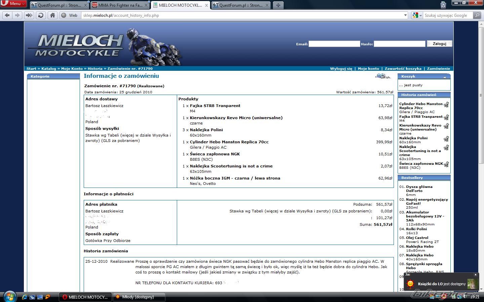Click the fast forward navigation button

click(x=29, y=15)
